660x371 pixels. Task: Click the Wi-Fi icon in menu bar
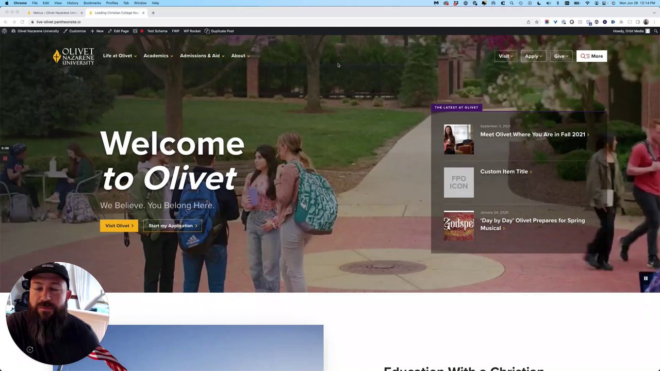click(x=587, y=3)
